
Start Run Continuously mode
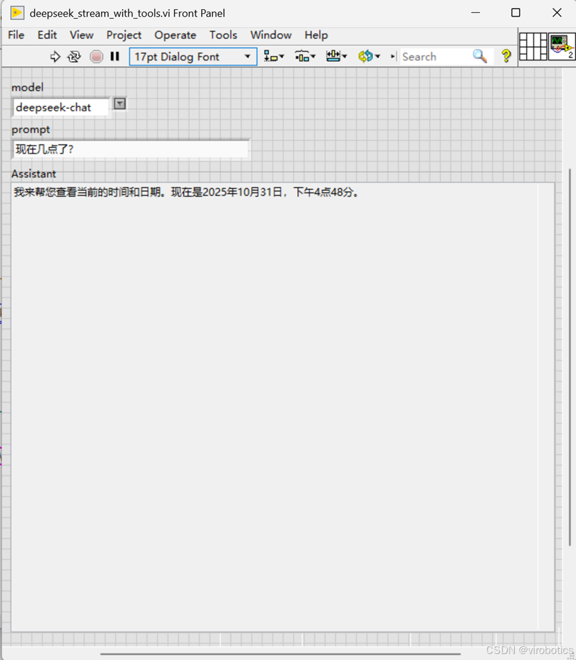[74, 57]
